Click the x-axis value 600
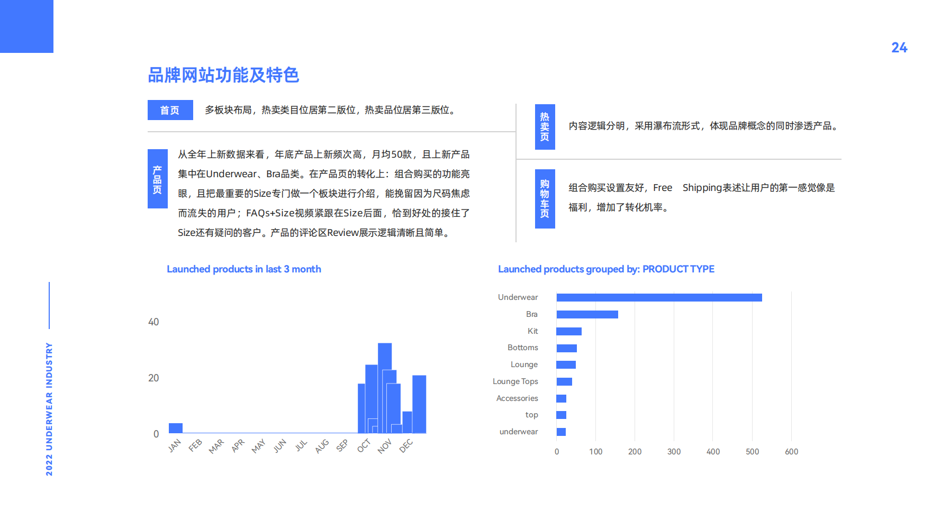 click(792, 452)
